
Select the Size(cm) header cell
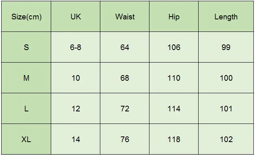click(x=26, y=17)
